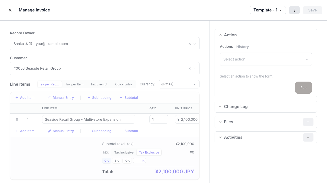Open the Select action dropdown
Screen dimensions: 327x183
(x=266, y=59)
